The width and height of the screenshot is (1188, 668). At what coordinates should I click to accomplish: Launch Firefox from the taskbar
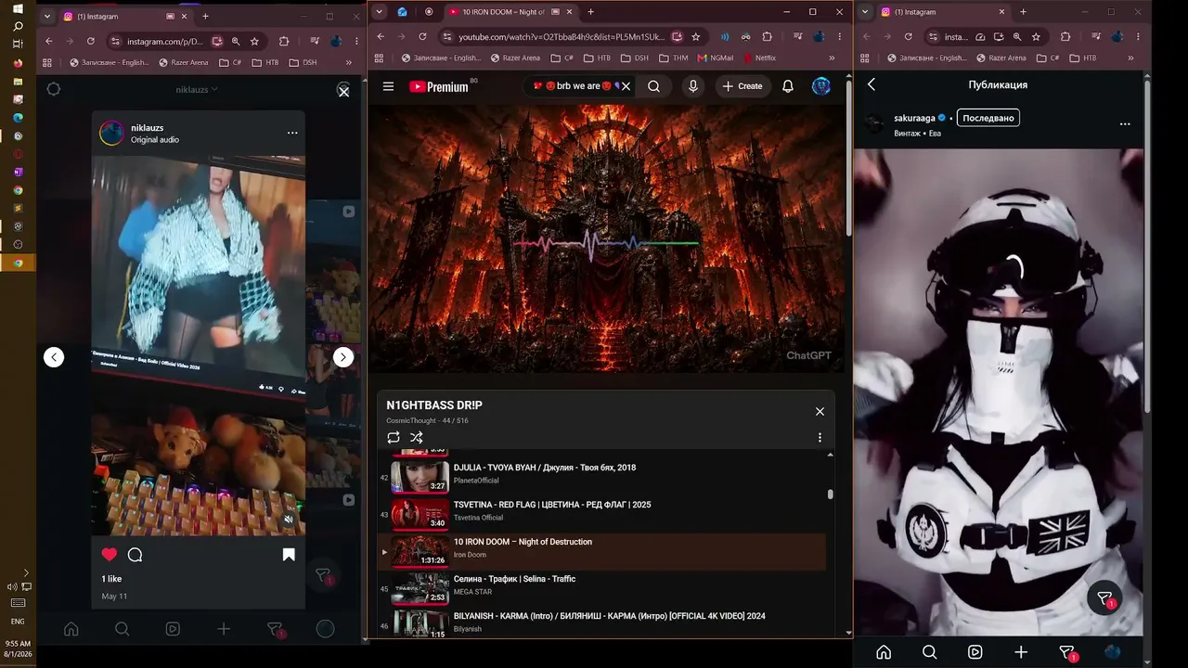[x=18, y=63]
